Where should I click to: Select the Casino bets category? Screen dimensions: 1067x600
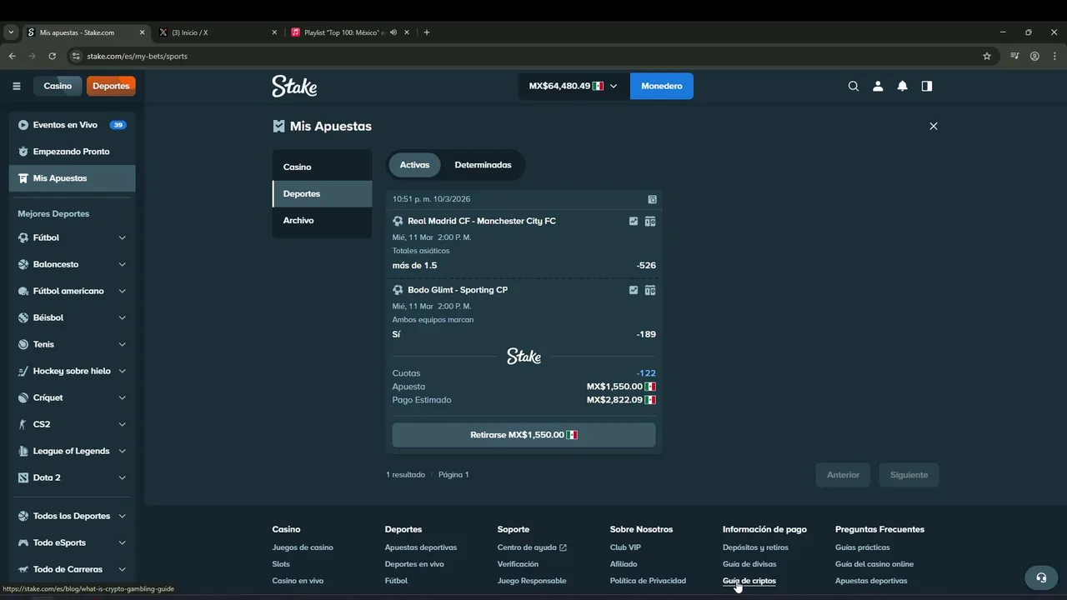pos(322,167)
